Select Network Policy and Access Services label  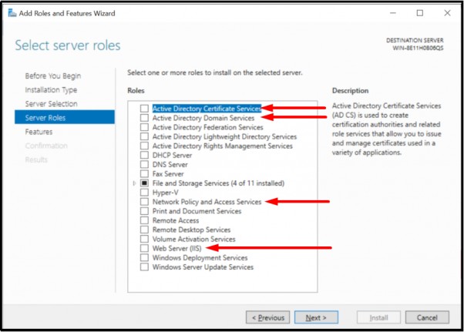pos(207,202)
